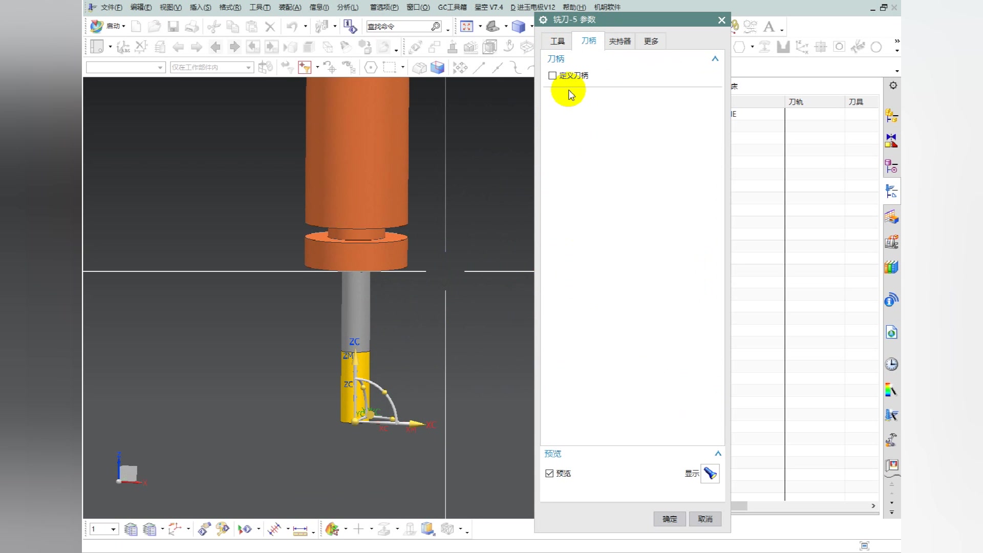The width and height of the screenshot is (983, 553).
Task: Open the clock history icon in right sidebar
Action: pyautogui.click(x=891, y=365)
